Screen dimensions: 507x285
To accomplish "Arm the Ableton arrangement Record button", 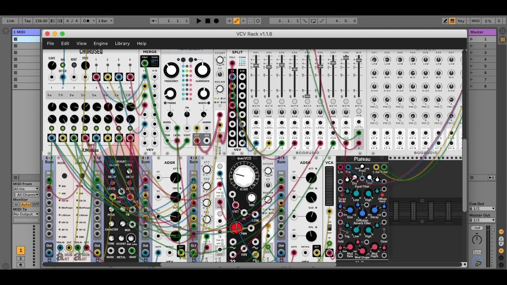I will coord(216,21).
